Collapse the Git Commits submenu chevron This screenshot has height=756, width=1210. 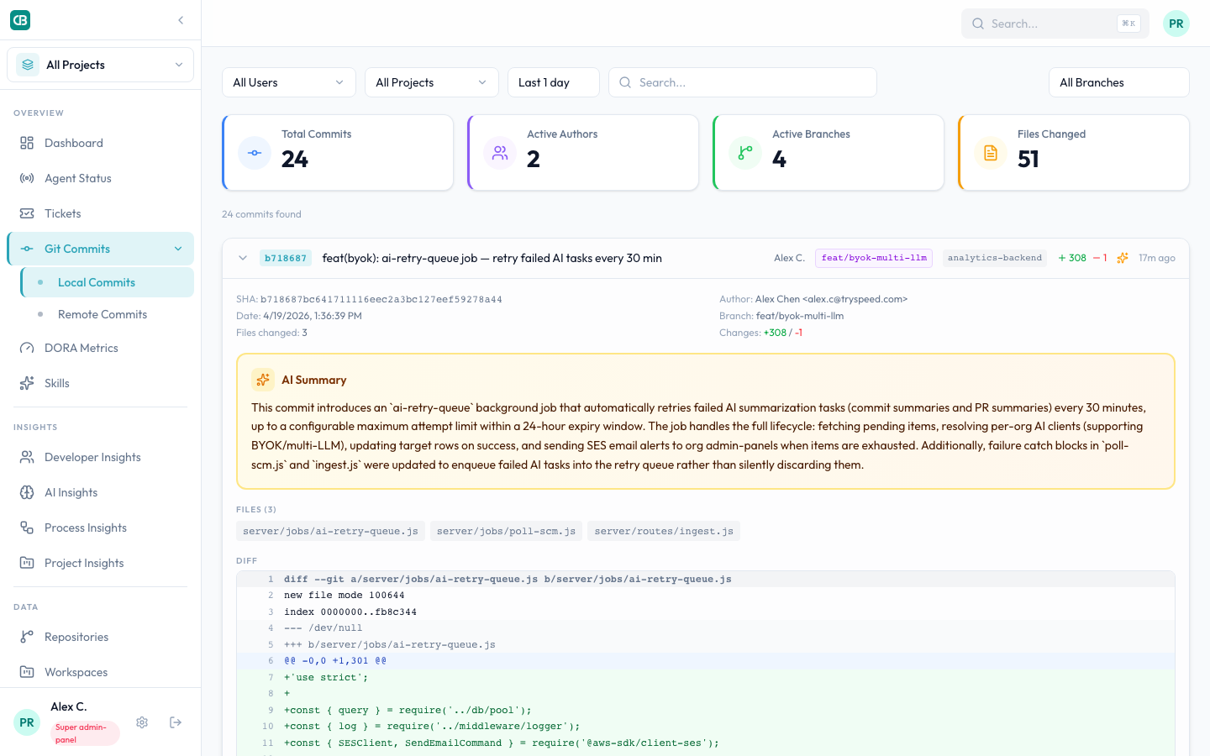[x=178, y=249]
